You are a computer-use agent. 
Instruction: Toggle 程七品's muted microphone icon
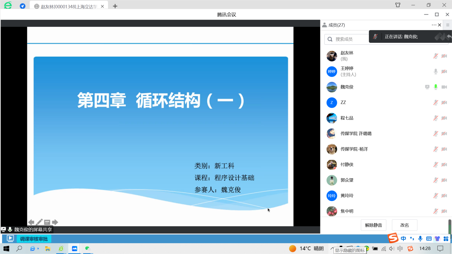click(436, 118)
